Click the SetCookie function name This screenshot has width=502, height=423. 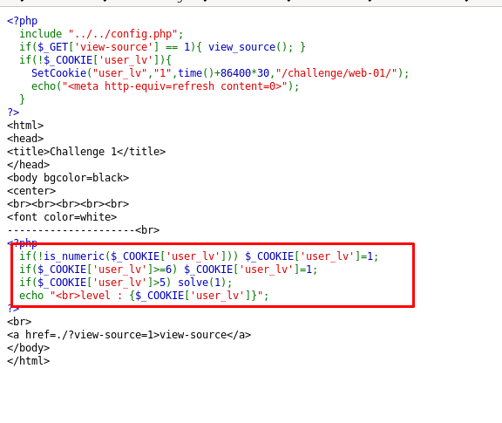59,73
